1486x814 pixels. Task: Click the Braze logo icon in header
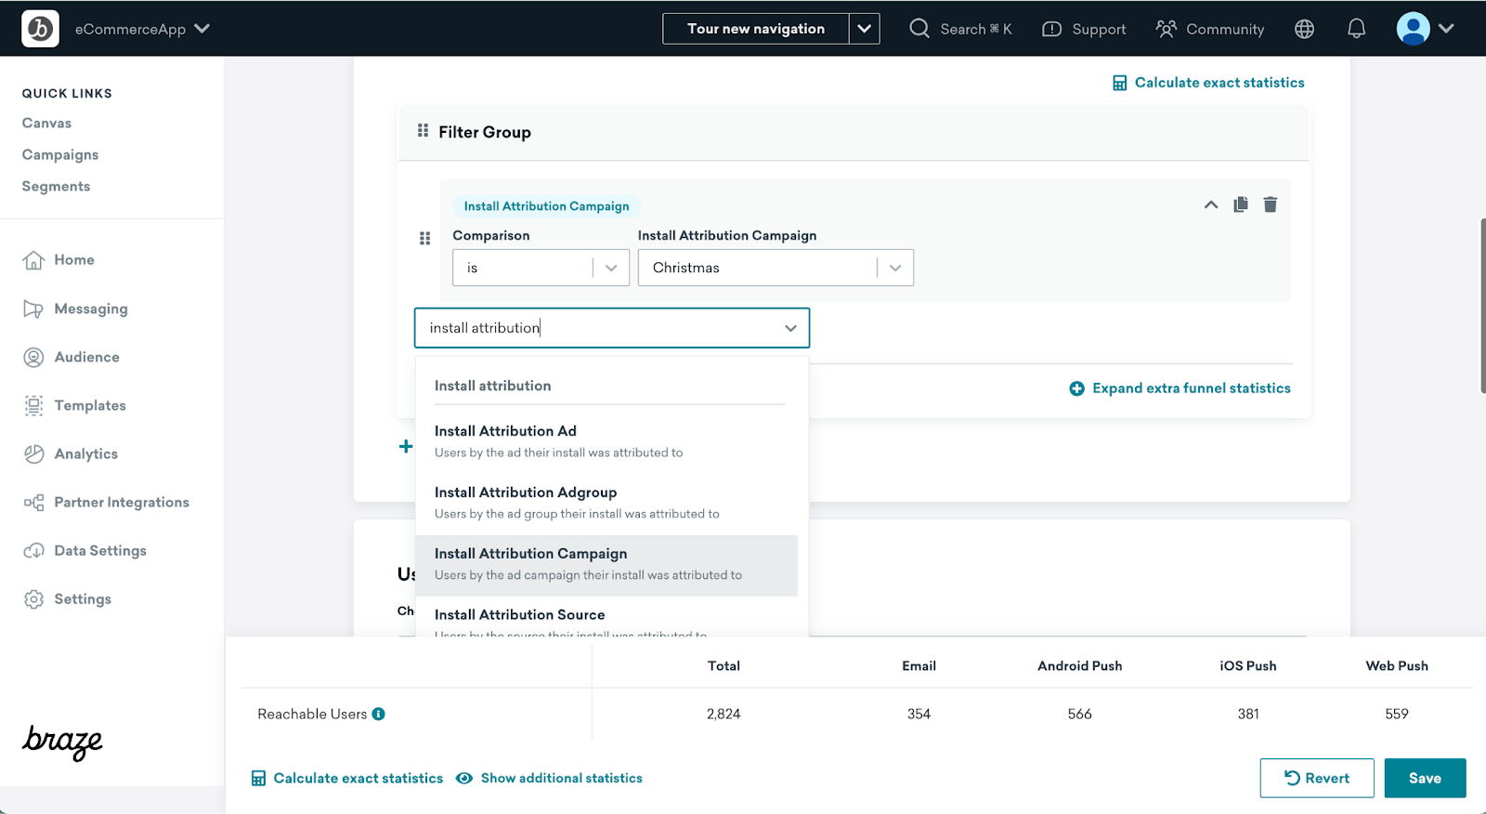click(40, 29)
